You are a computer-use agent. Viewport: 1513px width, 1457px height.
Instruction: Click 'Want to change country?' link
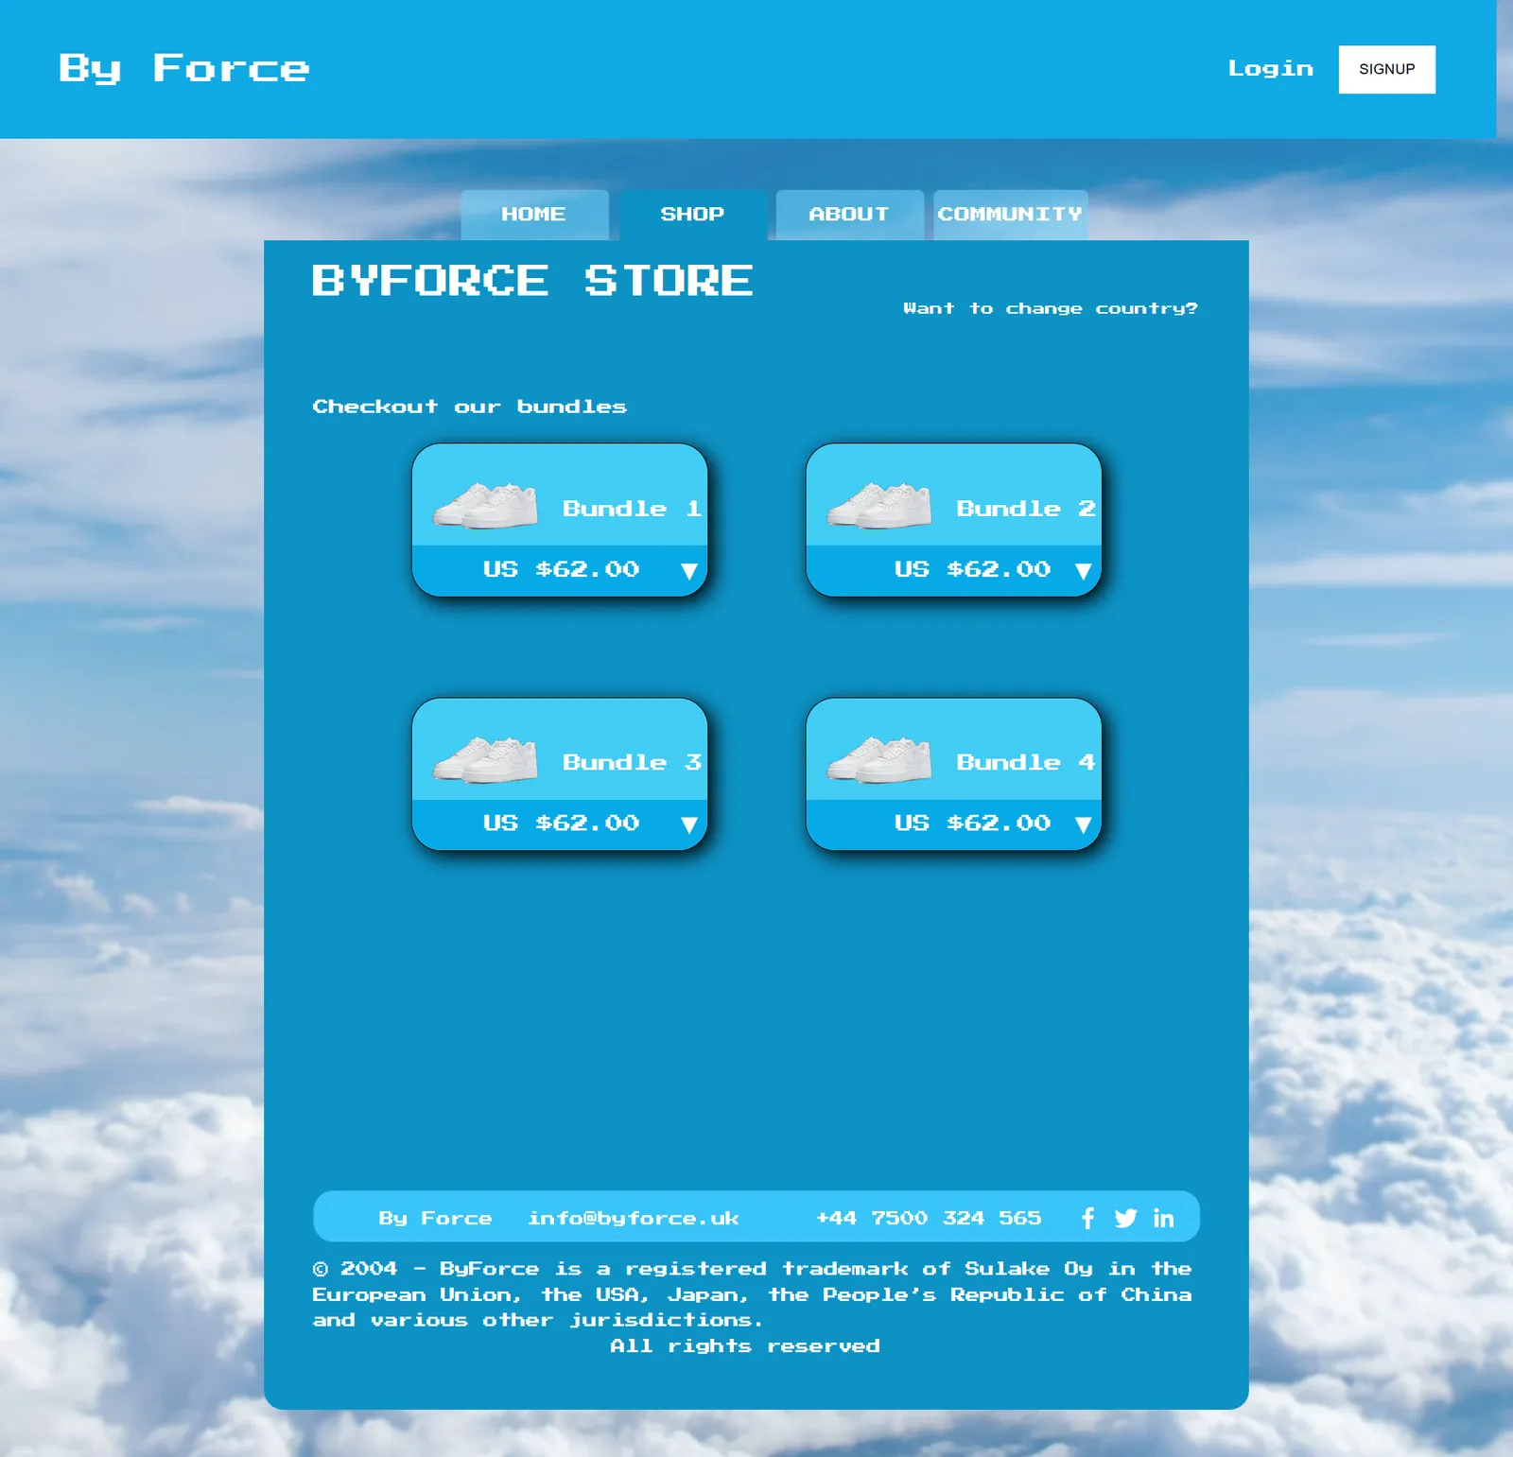[1050, 308]
